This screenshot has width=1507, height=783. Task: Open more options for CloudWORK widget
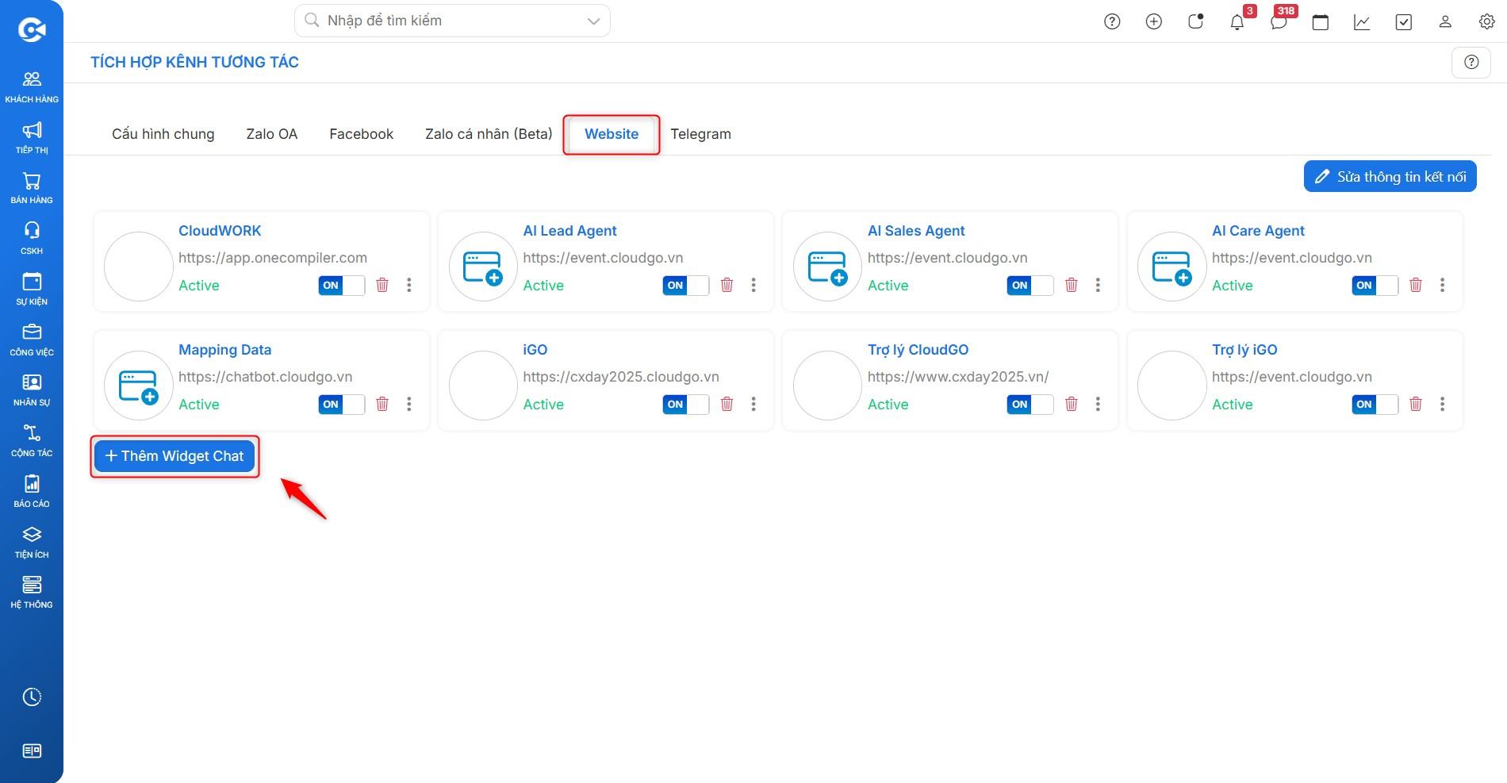(x=409, y=285)
